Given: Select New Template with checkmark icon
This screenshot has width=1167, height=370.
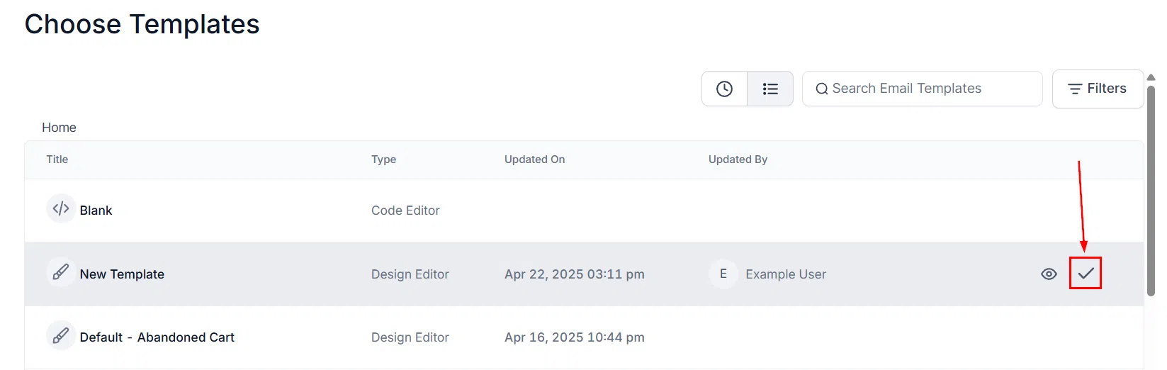Looking at the screenshot, I should [x=1086, y=274].
